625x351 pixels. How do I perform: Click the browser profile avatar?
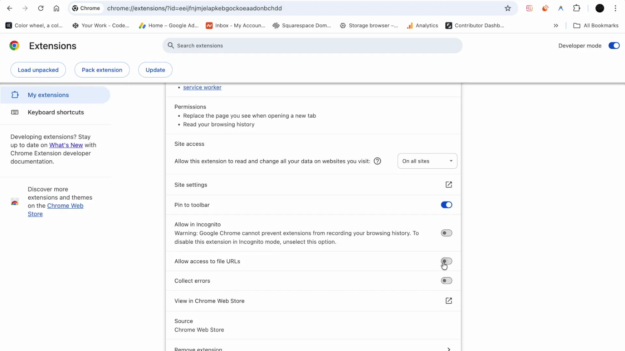pyautogui.click(x=600, y=8)
